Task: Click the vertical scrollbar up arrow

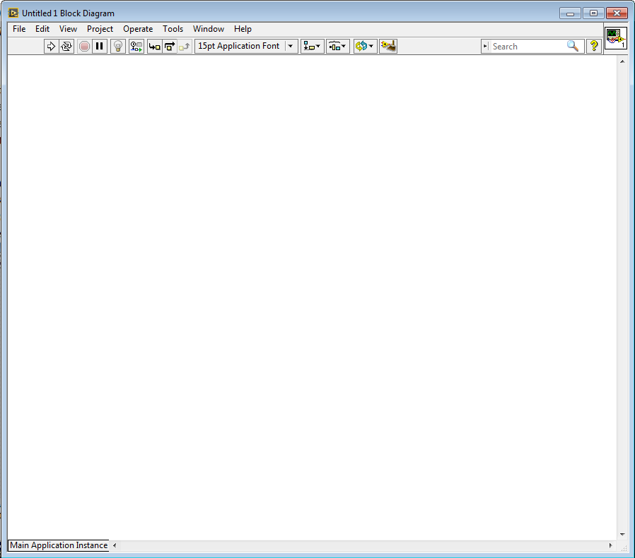Action: point(622,61)
